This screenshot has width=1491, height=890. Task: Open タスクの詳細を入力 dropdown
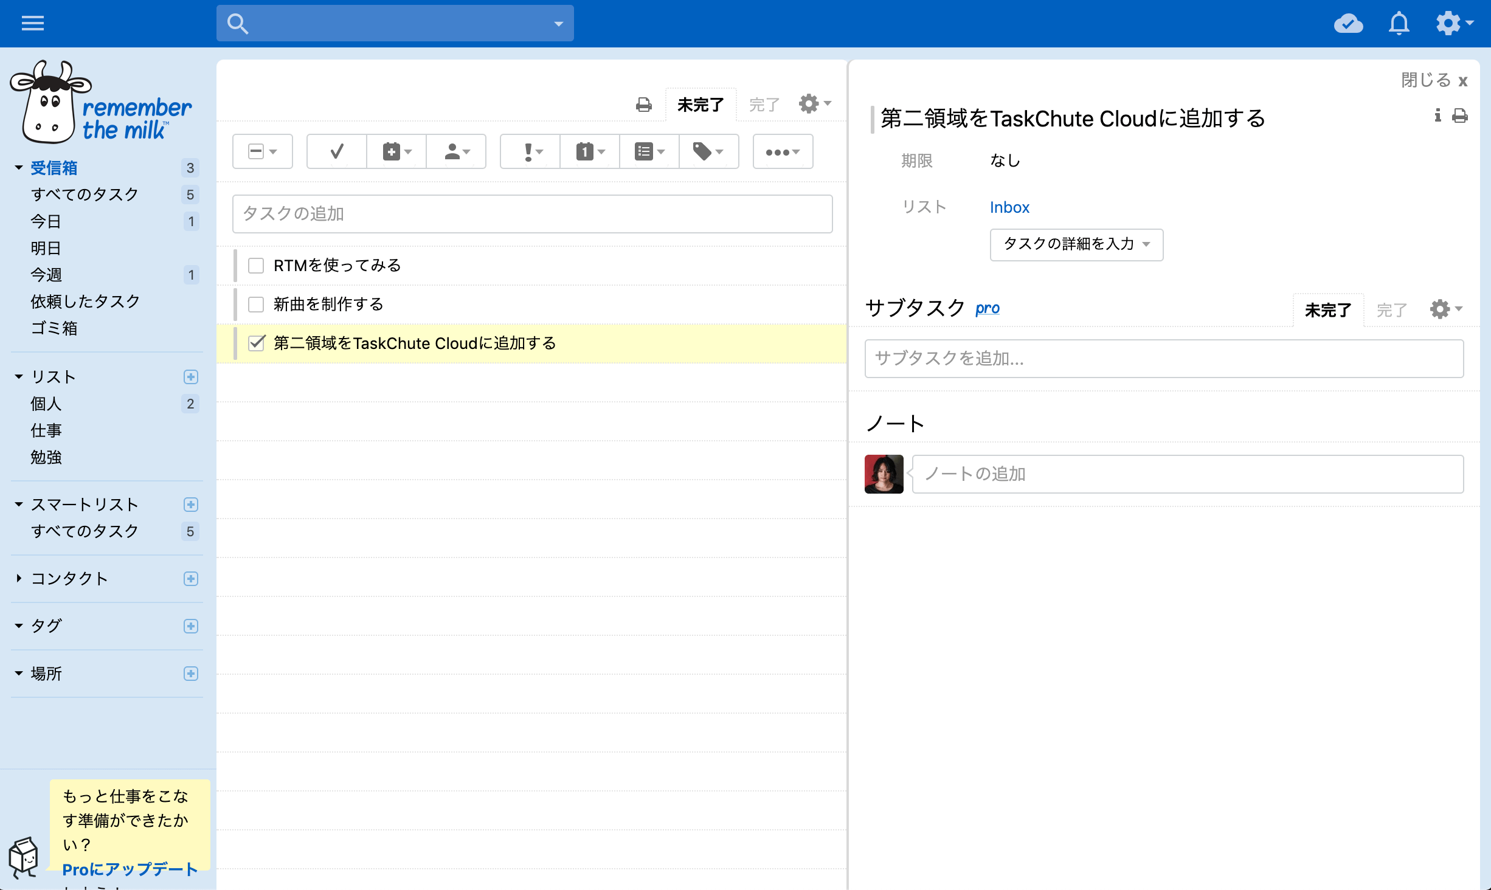1076,244
